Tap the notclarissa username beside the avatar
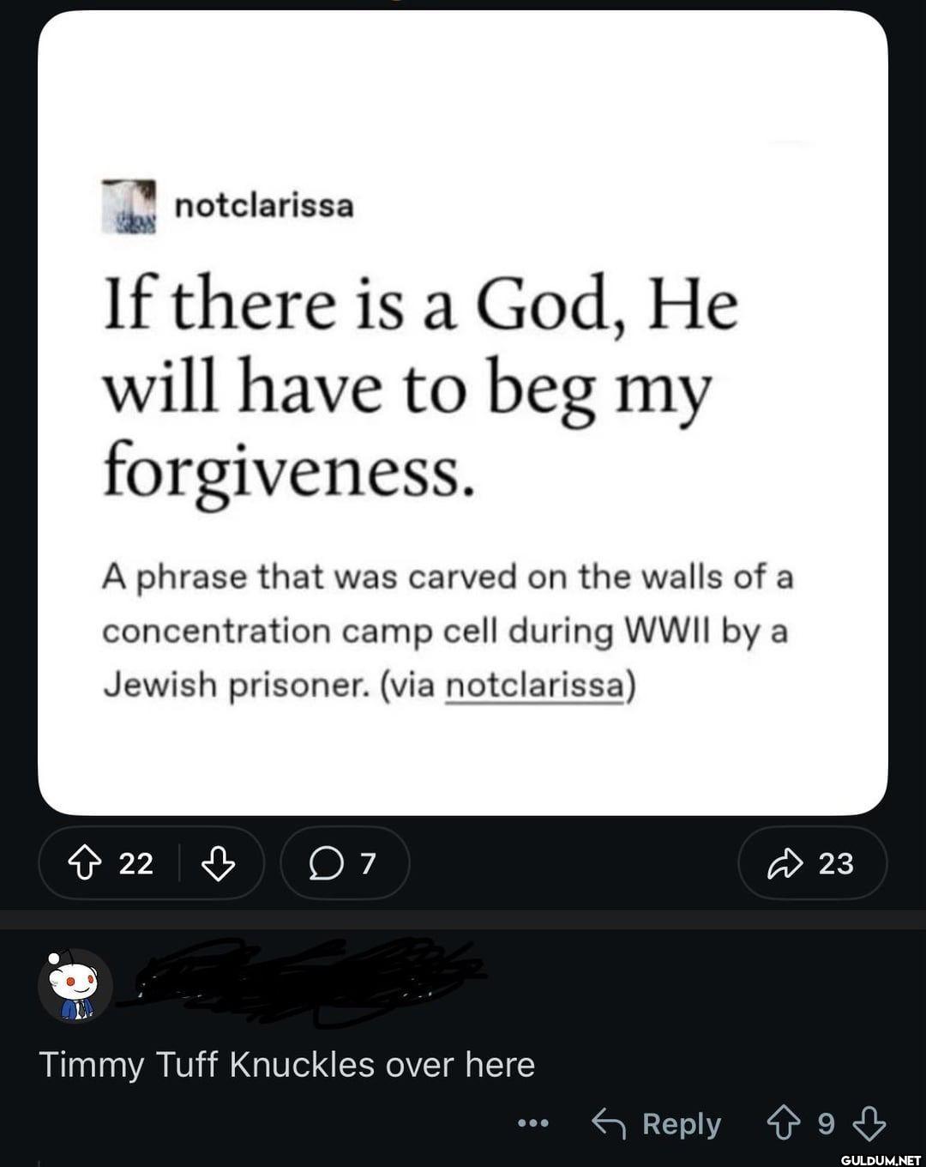Image resolution: width=926 pixels, height=1167 pixels. coord(264,206)
